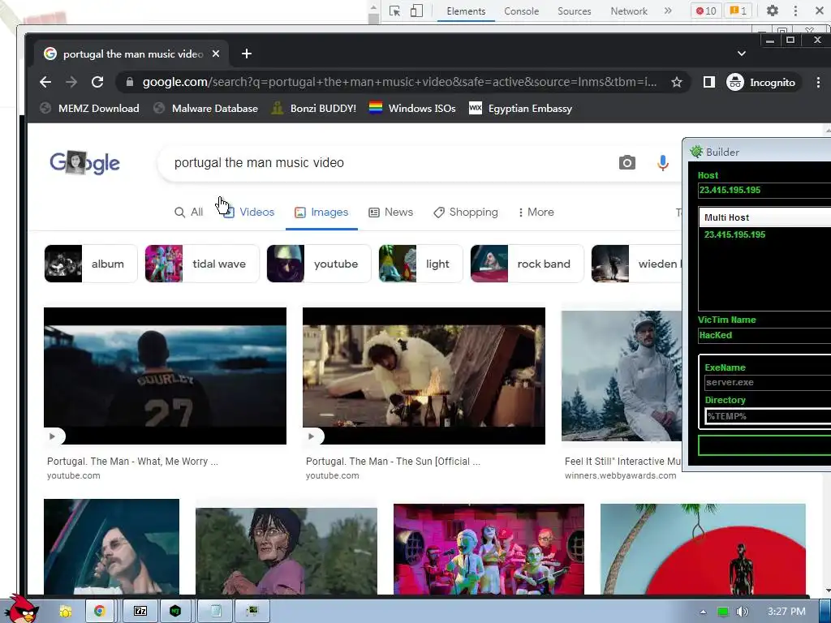Open the volume control in tray

tap(742, 612)
